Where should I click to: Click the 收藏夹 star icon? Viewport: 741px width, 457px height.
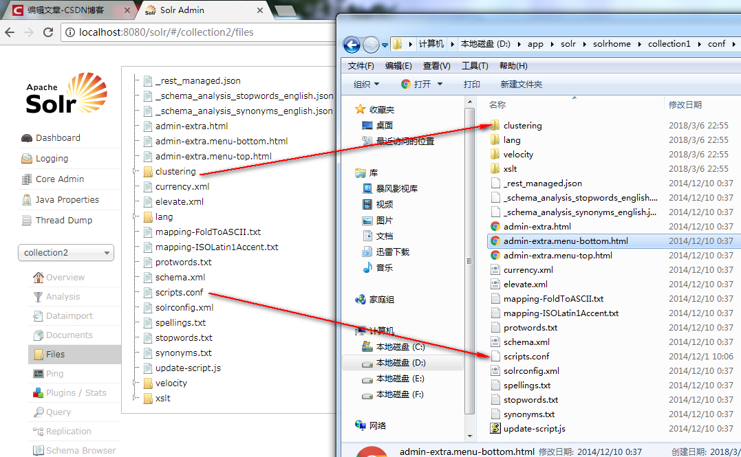pyautogui.click(x=360, y=109)
